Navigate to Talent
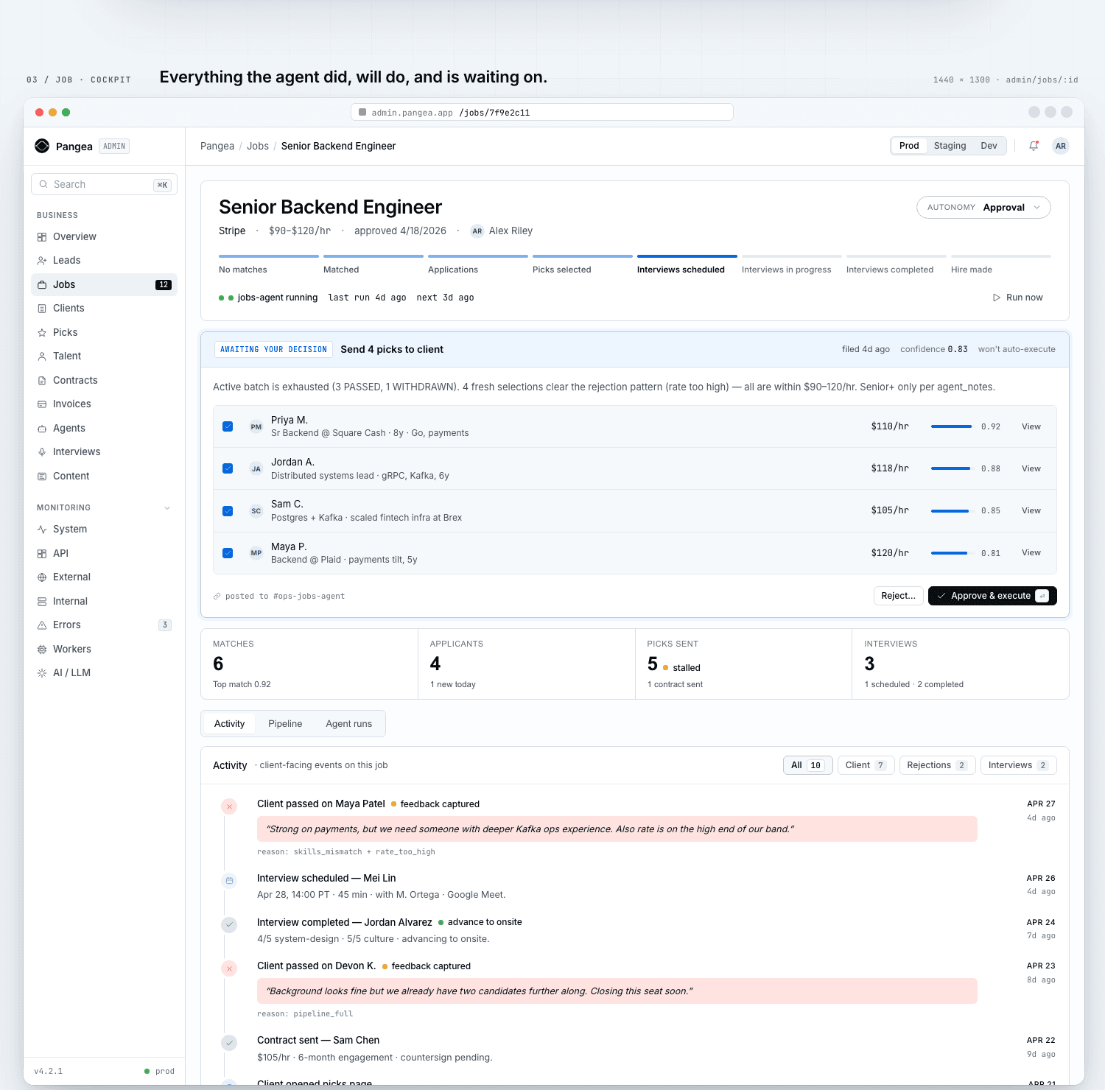The image size is (1105, 1090). [104, 356]
